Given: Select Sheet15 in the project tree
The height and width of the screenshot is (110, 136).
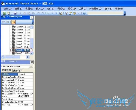Looking at the screenshot, I should 21,30.
